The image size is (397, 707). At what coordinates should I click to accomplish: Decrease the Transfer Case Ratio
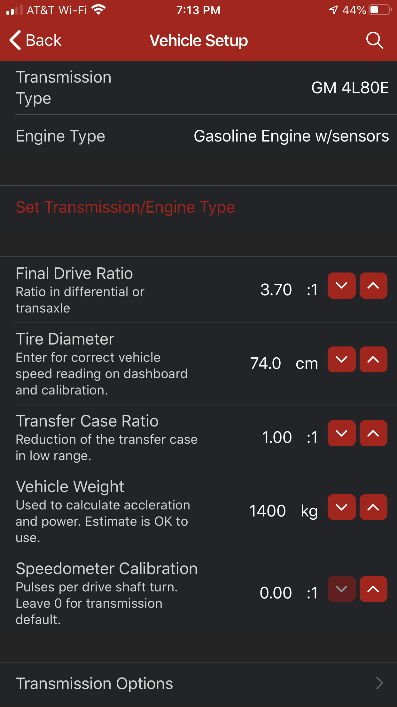(x=341, y=434)
